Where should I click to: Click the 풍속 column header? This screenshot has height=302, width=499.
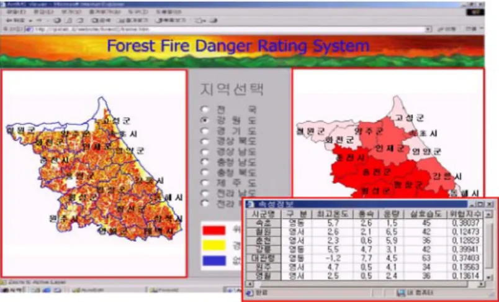pyautogui.click(x=366, y=214)
